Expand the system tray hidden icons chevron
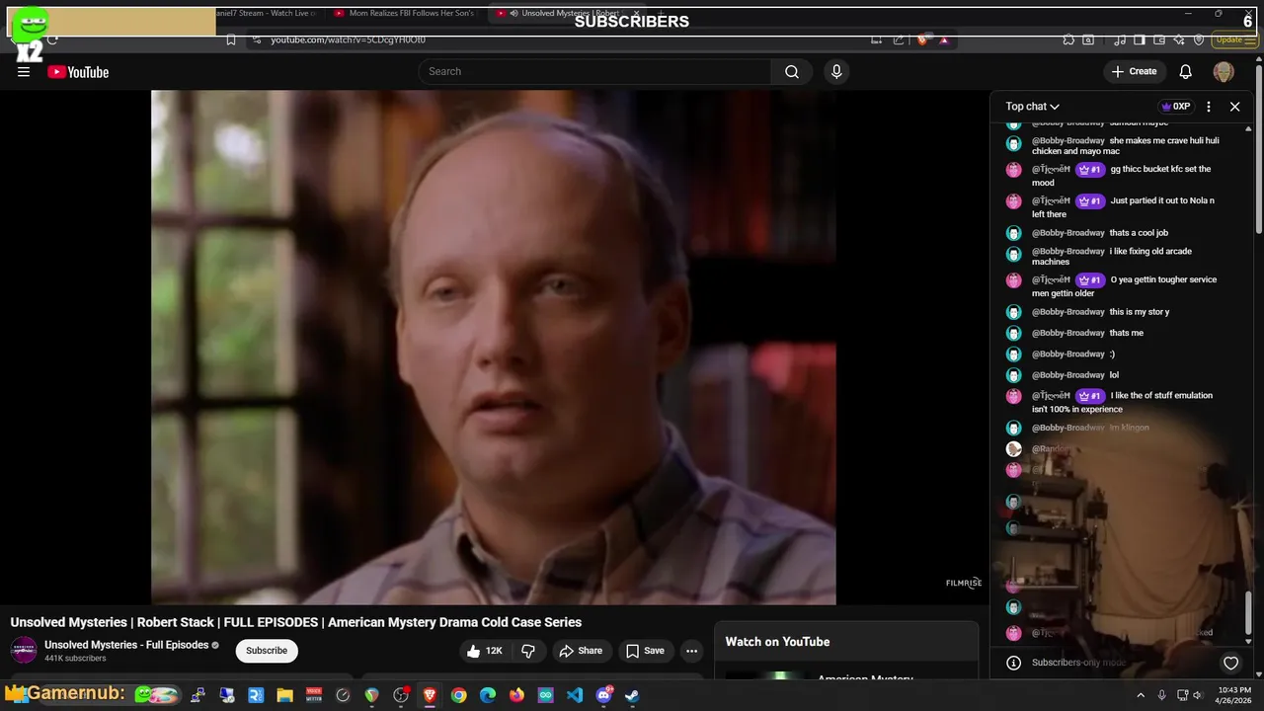The height and width of the screenshot is (711, 1264). [x=1141, y=695]
